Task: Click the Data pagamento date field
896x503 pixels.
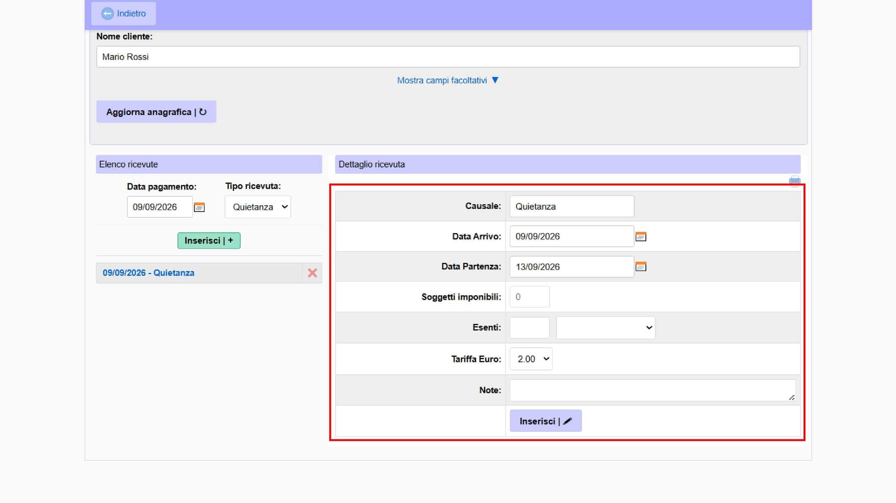Action: (160, 207)
